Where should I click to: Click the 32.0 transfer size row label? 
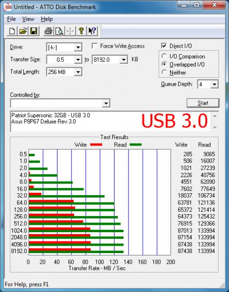point(22,196)
